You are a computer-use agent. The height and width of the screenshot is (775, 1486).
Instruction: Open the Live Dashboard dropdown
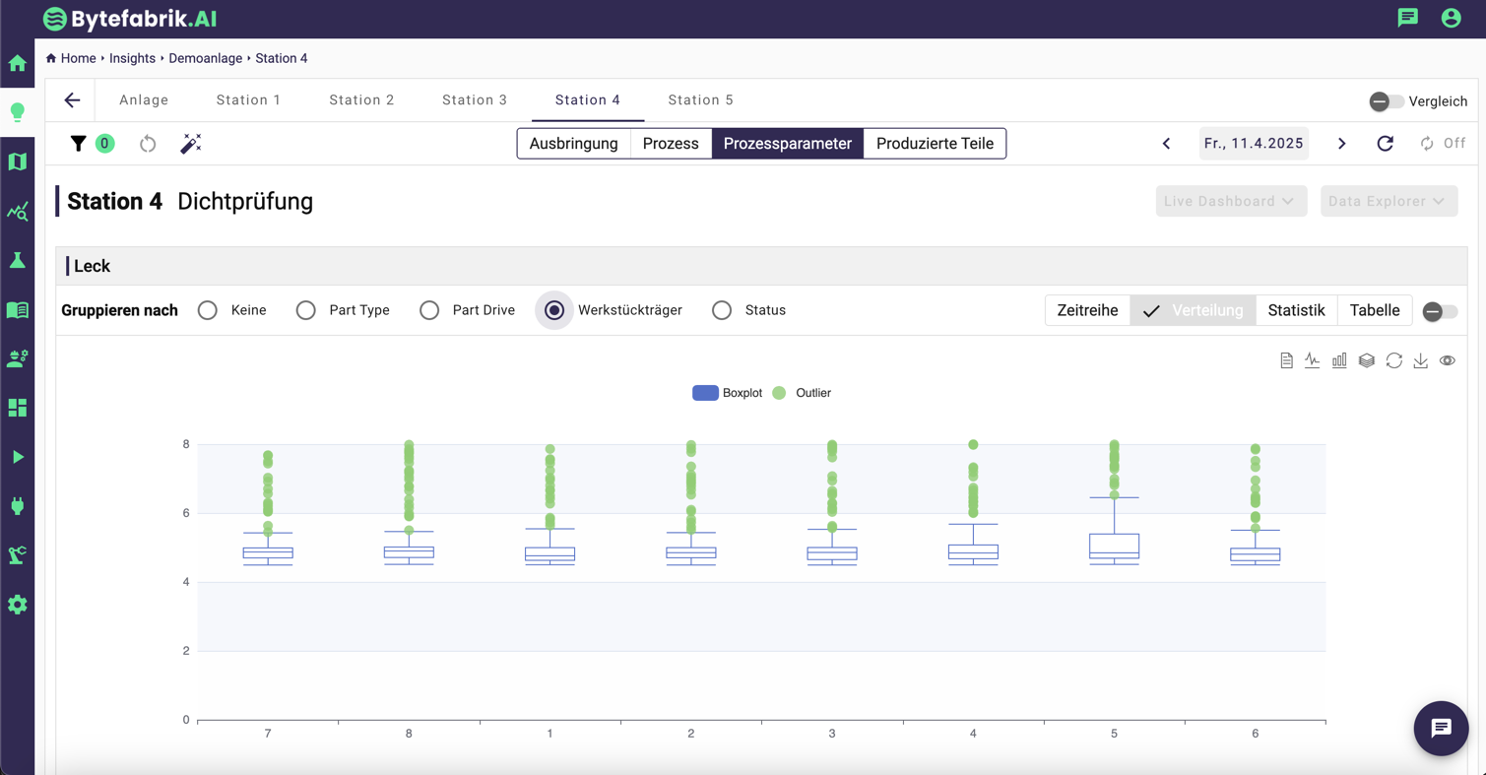(1230, 201)
